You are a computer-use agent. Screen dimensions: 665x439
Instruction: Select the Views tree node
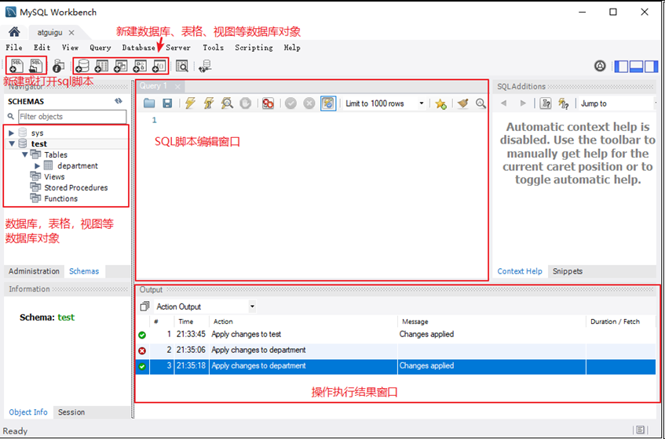click(x=54, y=176)
